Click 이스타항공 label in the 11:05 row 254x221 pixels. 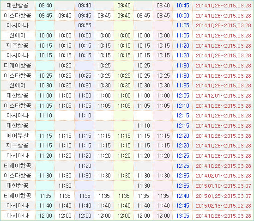[18, 106]
